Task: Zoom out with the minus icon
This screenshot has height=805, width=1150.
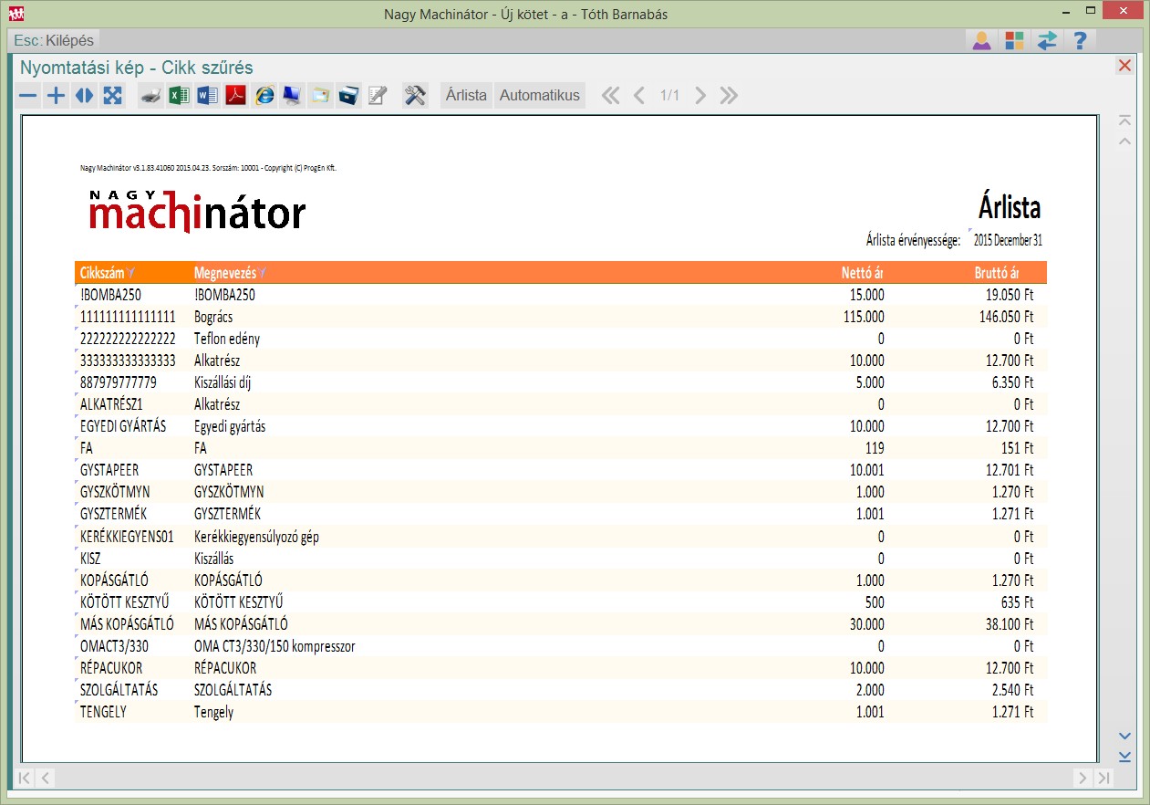Action: coord(29,96)
